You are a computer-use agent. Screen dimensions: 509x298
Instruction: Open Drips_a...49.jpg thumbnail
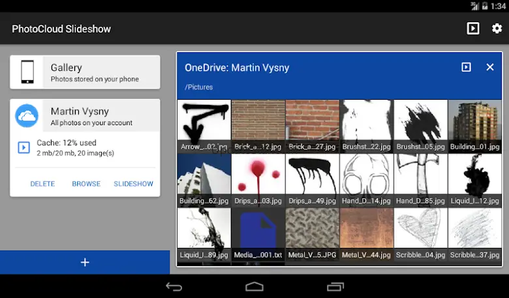313,180
